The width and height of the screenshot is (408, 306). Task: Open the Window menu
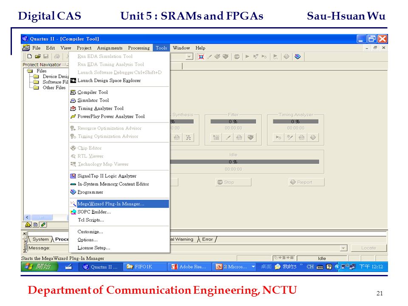coord(181,48)
